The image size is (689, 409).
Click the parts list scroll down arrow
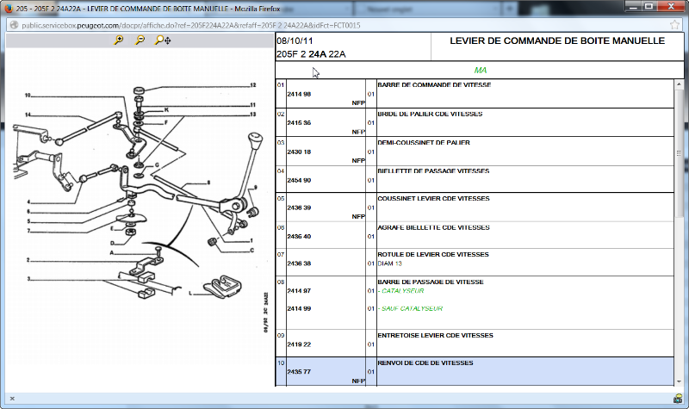[x=679, y=381]
